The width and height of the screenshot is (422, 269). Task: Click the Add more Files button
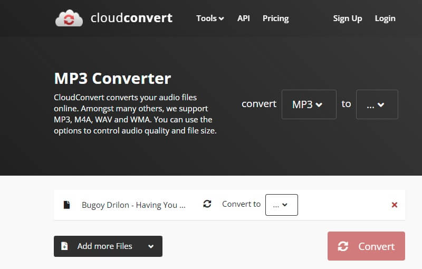[108, 246]
